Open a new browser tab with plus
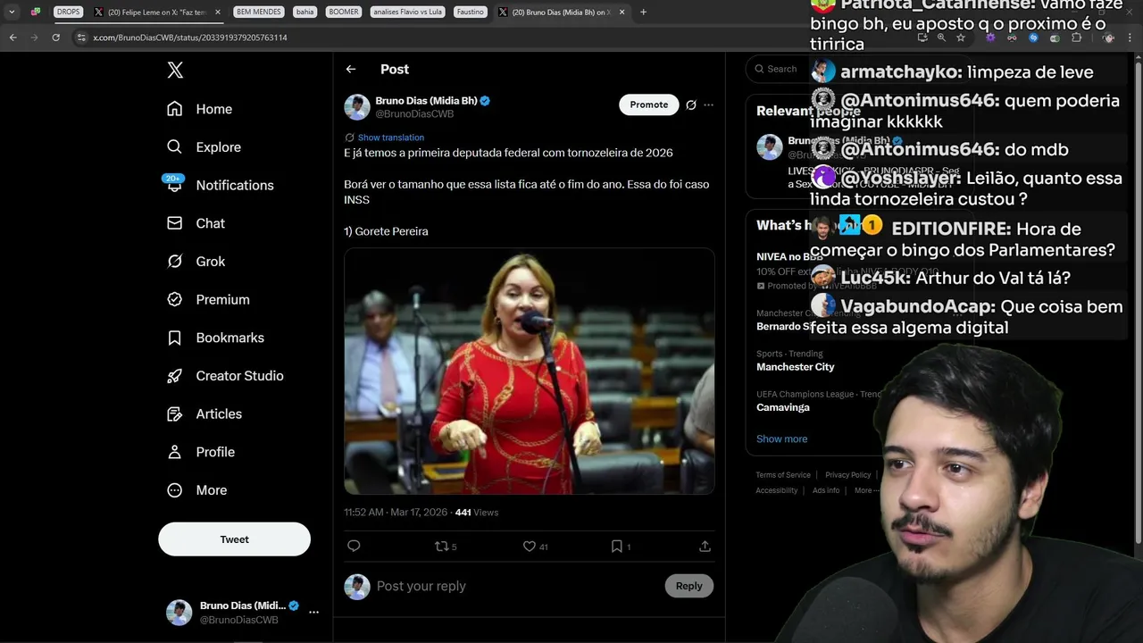Viewport: 1143px width, 643px height. [643, 13]
